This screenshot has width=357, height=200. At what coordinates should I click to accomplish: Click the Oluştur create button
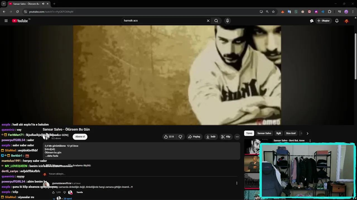[x=324, y=21]
